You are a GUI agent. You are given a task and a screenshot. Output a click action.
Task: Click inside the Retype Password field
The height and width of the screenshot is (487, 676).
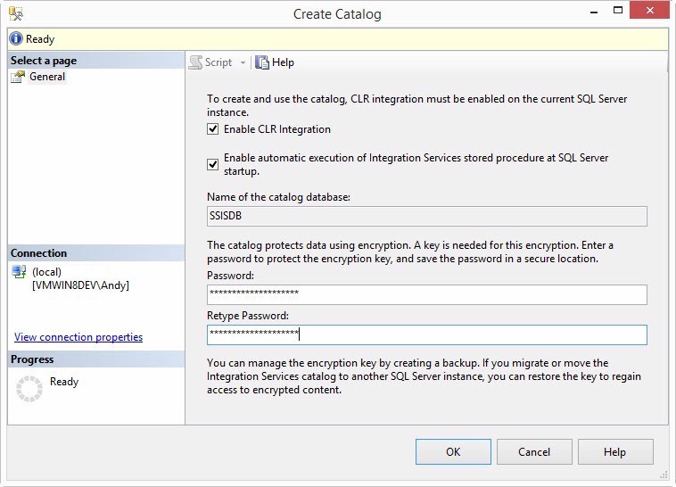point(426,334)
